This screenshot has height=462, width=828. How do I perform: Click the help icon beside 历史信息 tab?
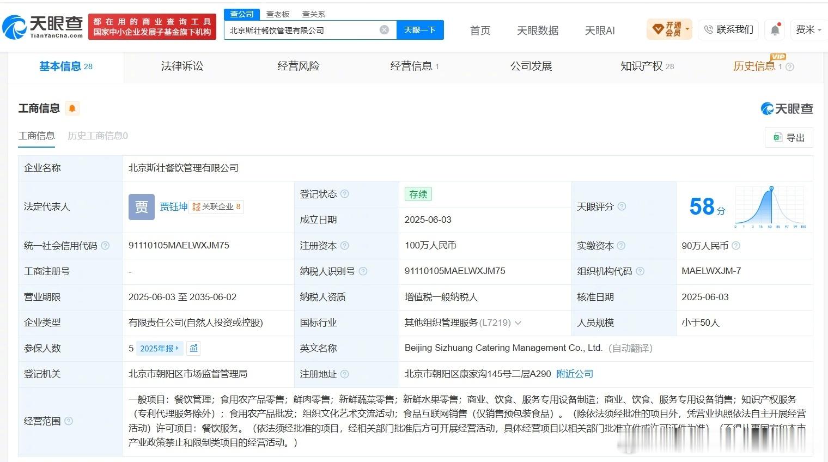[790, 66]
